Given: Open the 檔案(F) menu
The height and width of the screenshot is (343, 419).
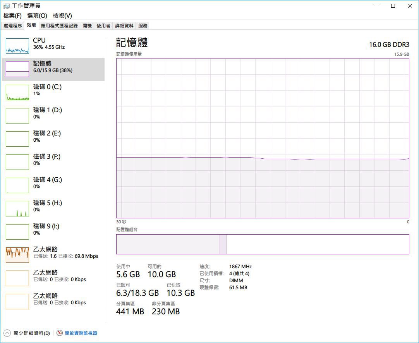Looking at the screenshot, I should tap(12, 15).
